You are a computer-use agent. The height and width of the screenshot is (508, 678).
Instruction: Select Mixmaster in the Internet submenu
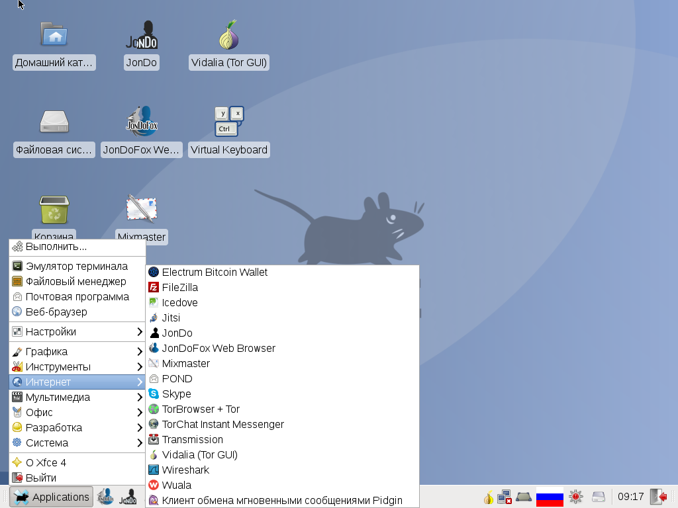pos(282,363)
